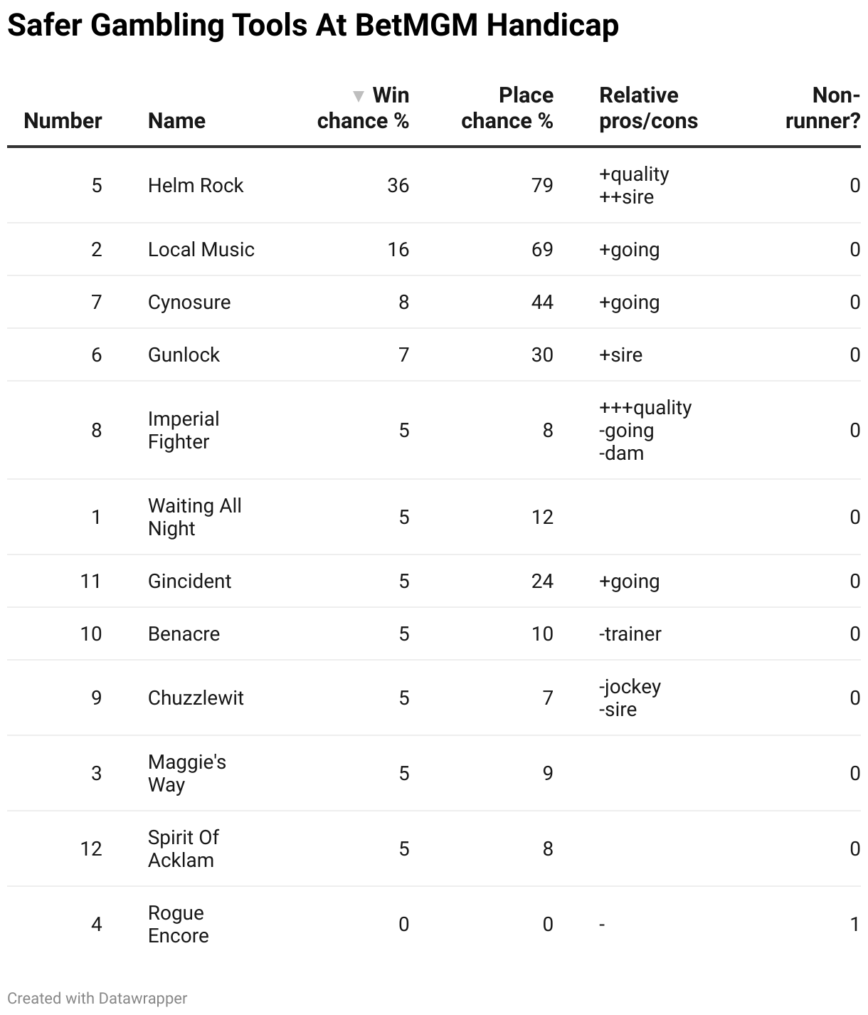Click Maggie's Way name cell
Screen dimensions: 868x1015
[187, 774]
